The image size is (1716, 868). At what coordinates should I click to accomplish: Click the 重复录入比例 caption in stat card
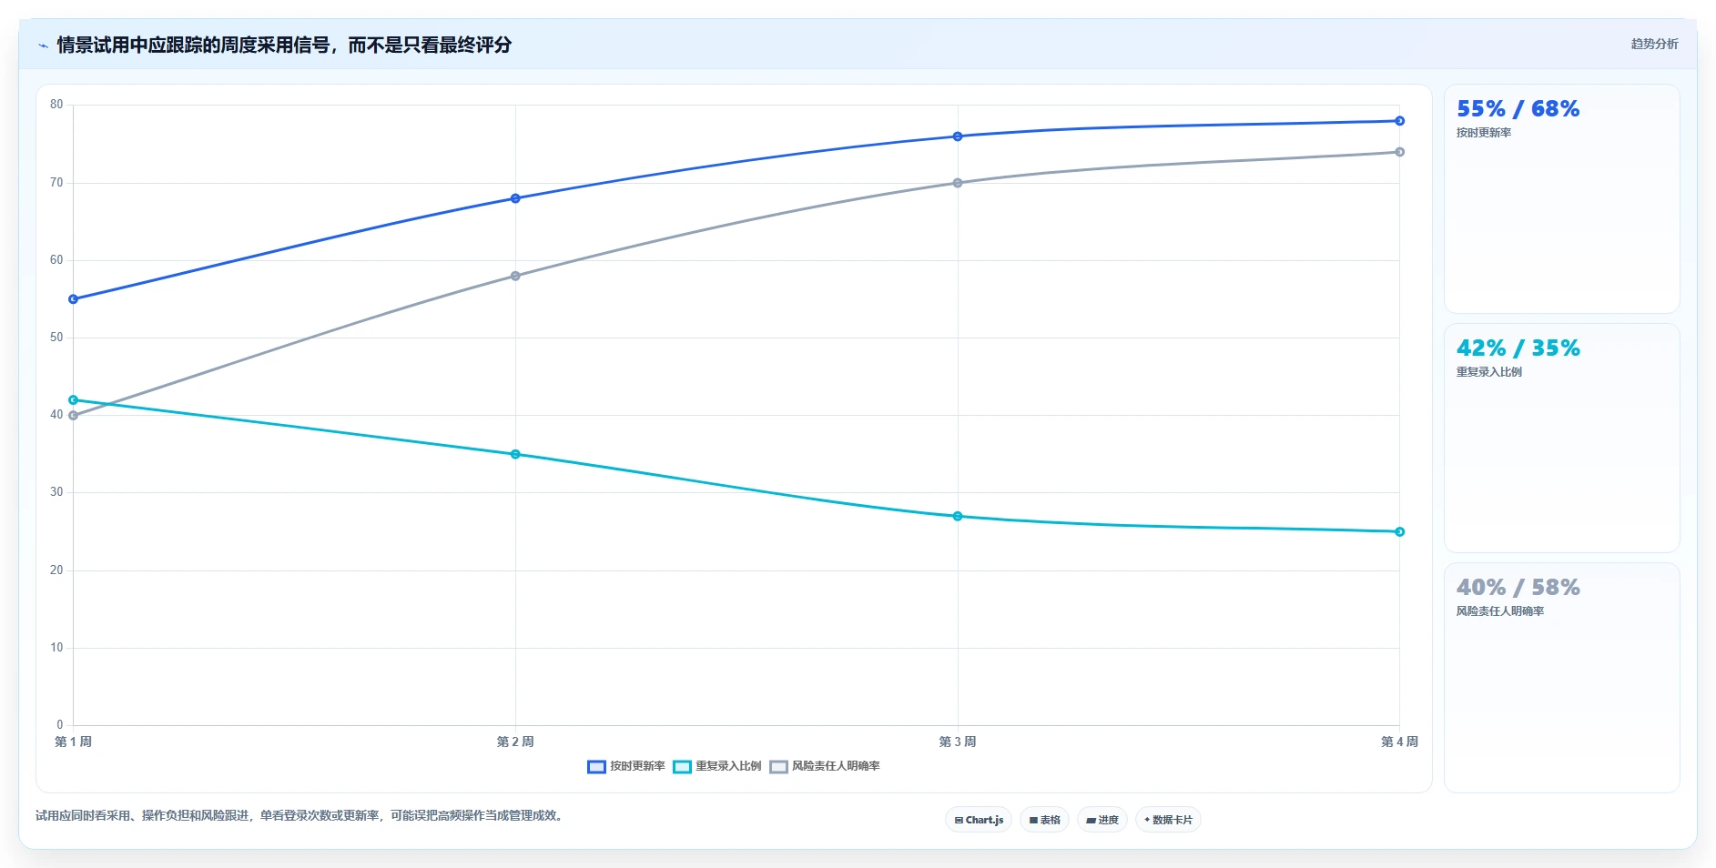[x=1489, y=372]
